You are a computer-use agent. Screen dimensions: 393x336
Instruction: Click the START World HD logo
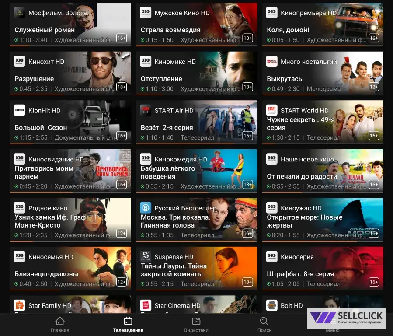[x=272, y=110]
